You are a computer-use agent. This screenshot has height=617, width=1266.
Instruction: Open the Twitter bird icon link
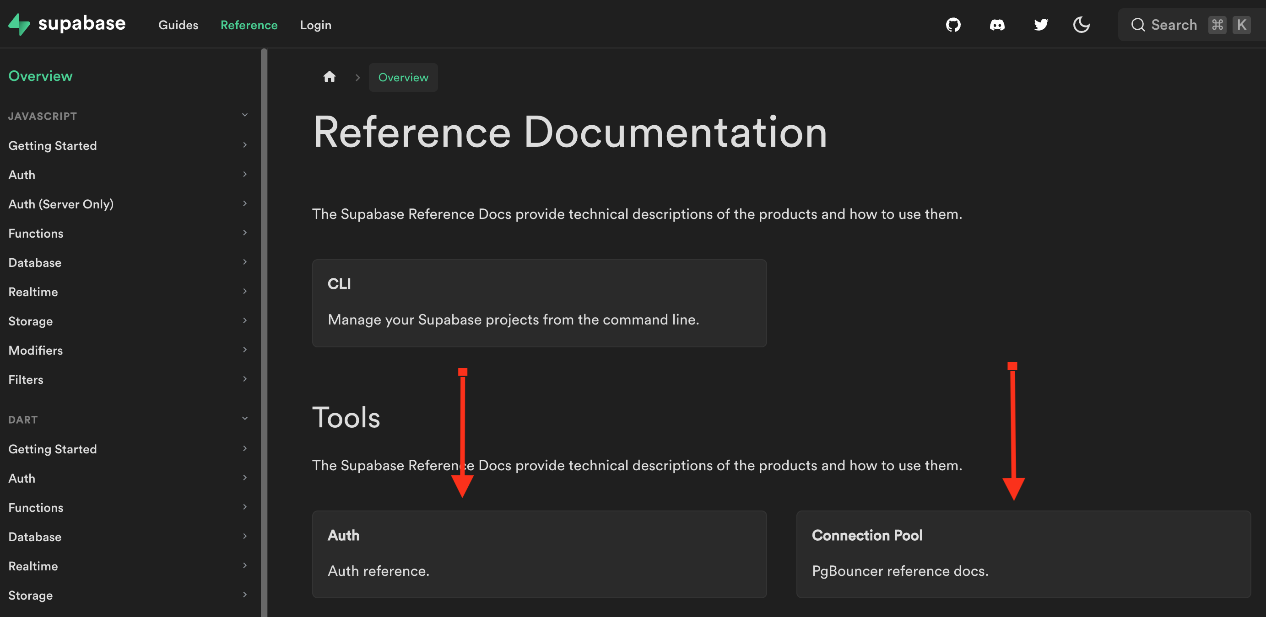click(1041, 25)
